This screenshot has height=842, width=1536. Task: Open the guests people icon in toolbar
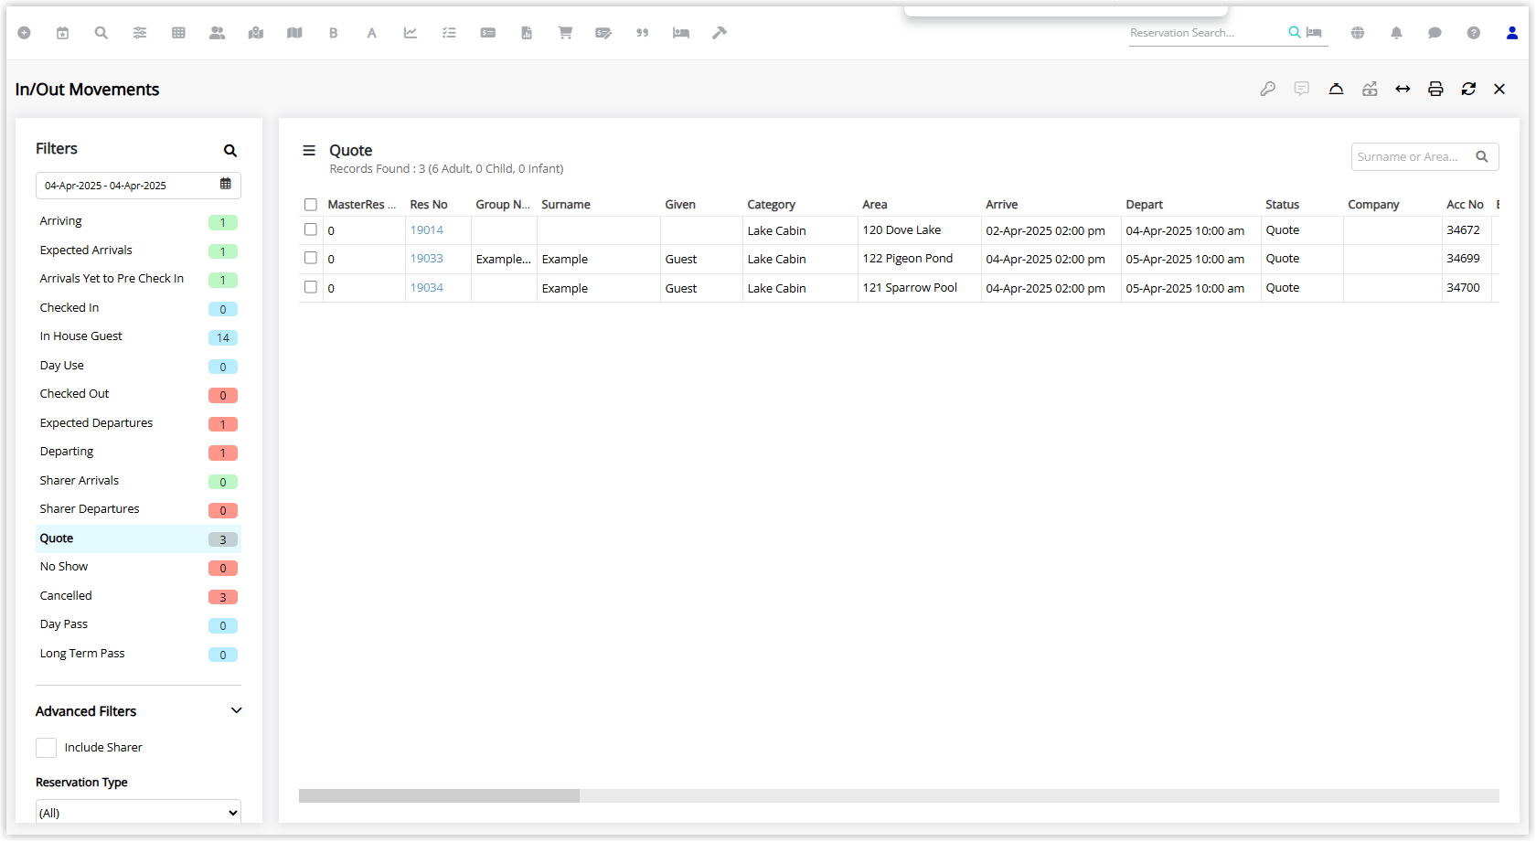[217, 33]
